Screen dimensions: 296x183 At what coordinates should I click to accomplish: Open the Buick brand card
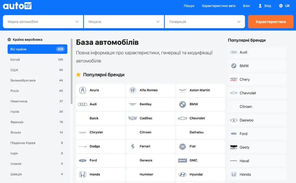click(100, 118)
